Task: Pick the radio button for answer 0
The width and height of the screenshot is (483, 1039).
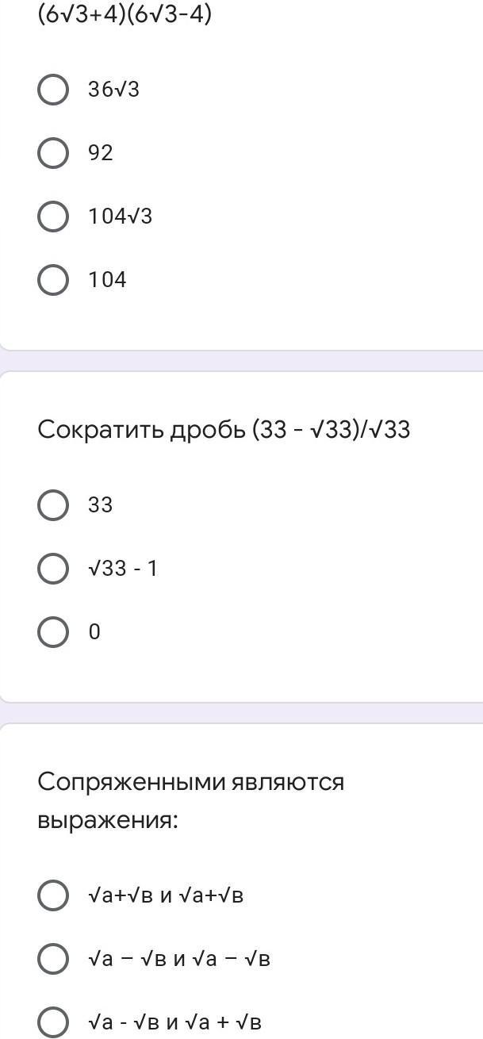Action: pyautogui.click(x=53, y=632)
